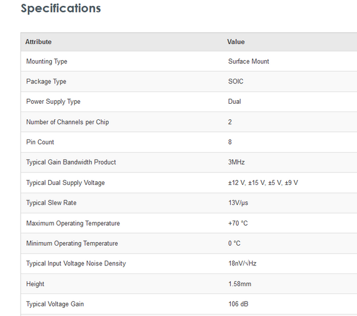Click the Attribute column header
This screenshot has height=316, width=357.
tap(39, 42)
